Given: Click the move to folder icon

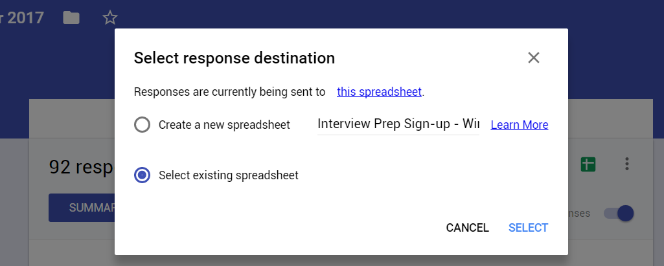Looking at the screenshot, I should [x=71, y=17].
